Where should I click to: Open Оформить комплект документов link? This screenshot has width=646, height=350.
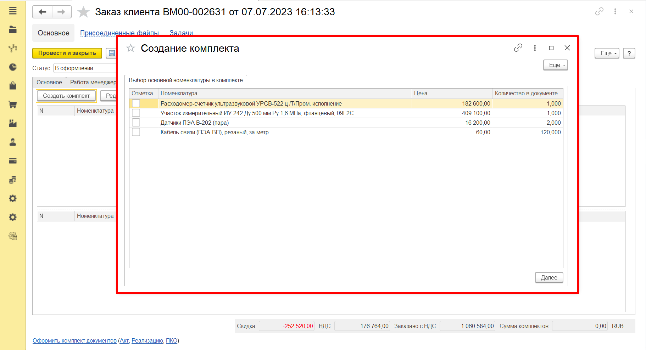tap(74, 340)
